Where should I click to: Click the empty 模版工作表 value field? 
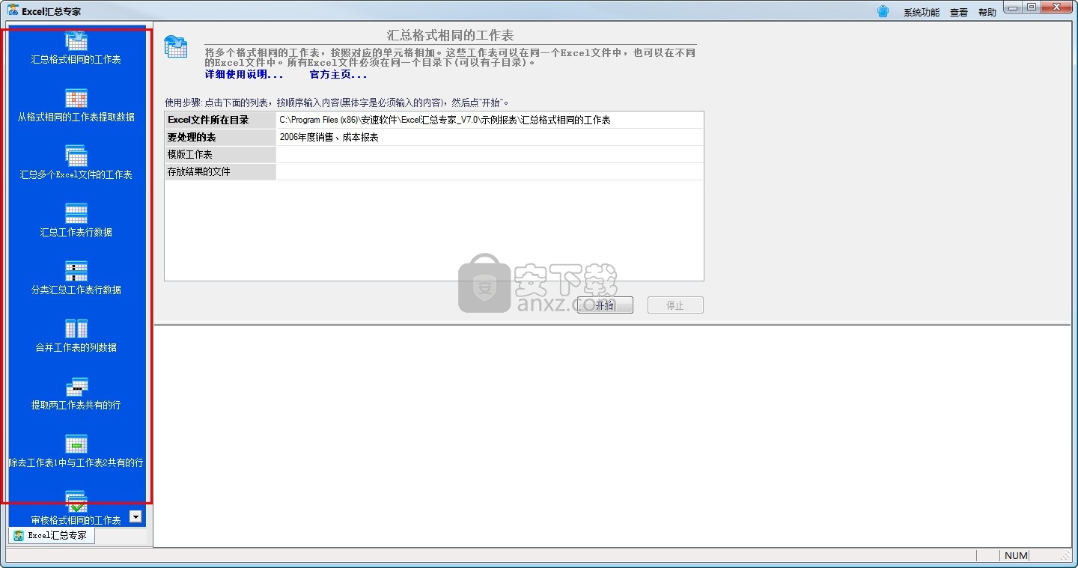pos(490,154)
